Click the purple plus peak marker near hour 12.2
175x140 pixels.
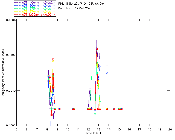pyautogui.click(x=90, y=89)
